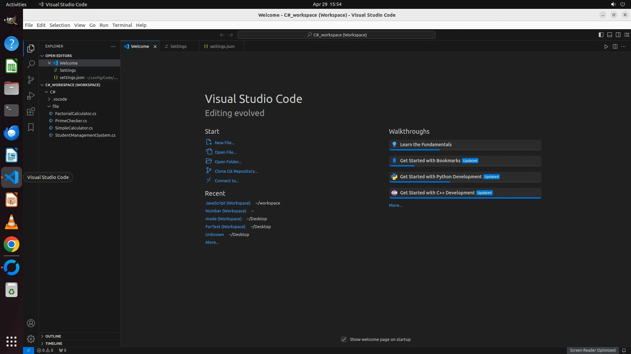This screenshot has width=631, height=354.
Task: Toggle the primary side bar layout button
Action: click(x=601, y=35)
